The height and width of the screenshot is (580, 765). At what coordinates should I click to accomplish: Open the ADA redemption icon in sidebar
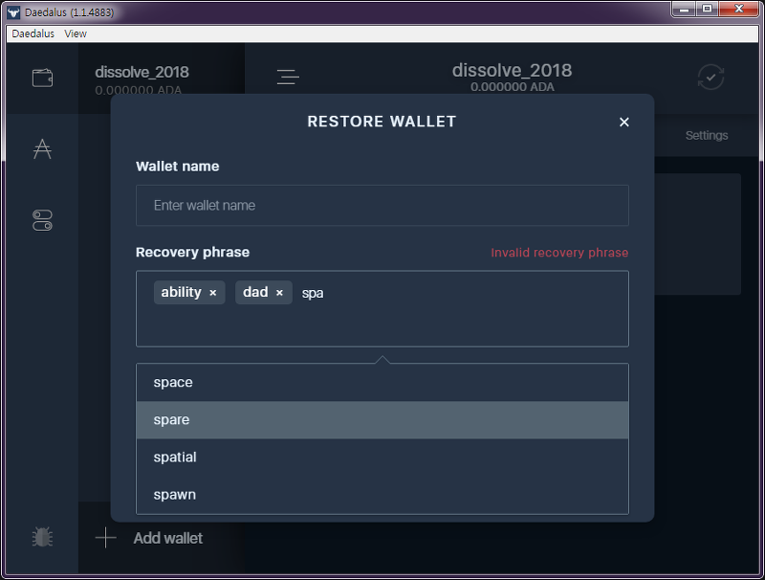(42, 149)
